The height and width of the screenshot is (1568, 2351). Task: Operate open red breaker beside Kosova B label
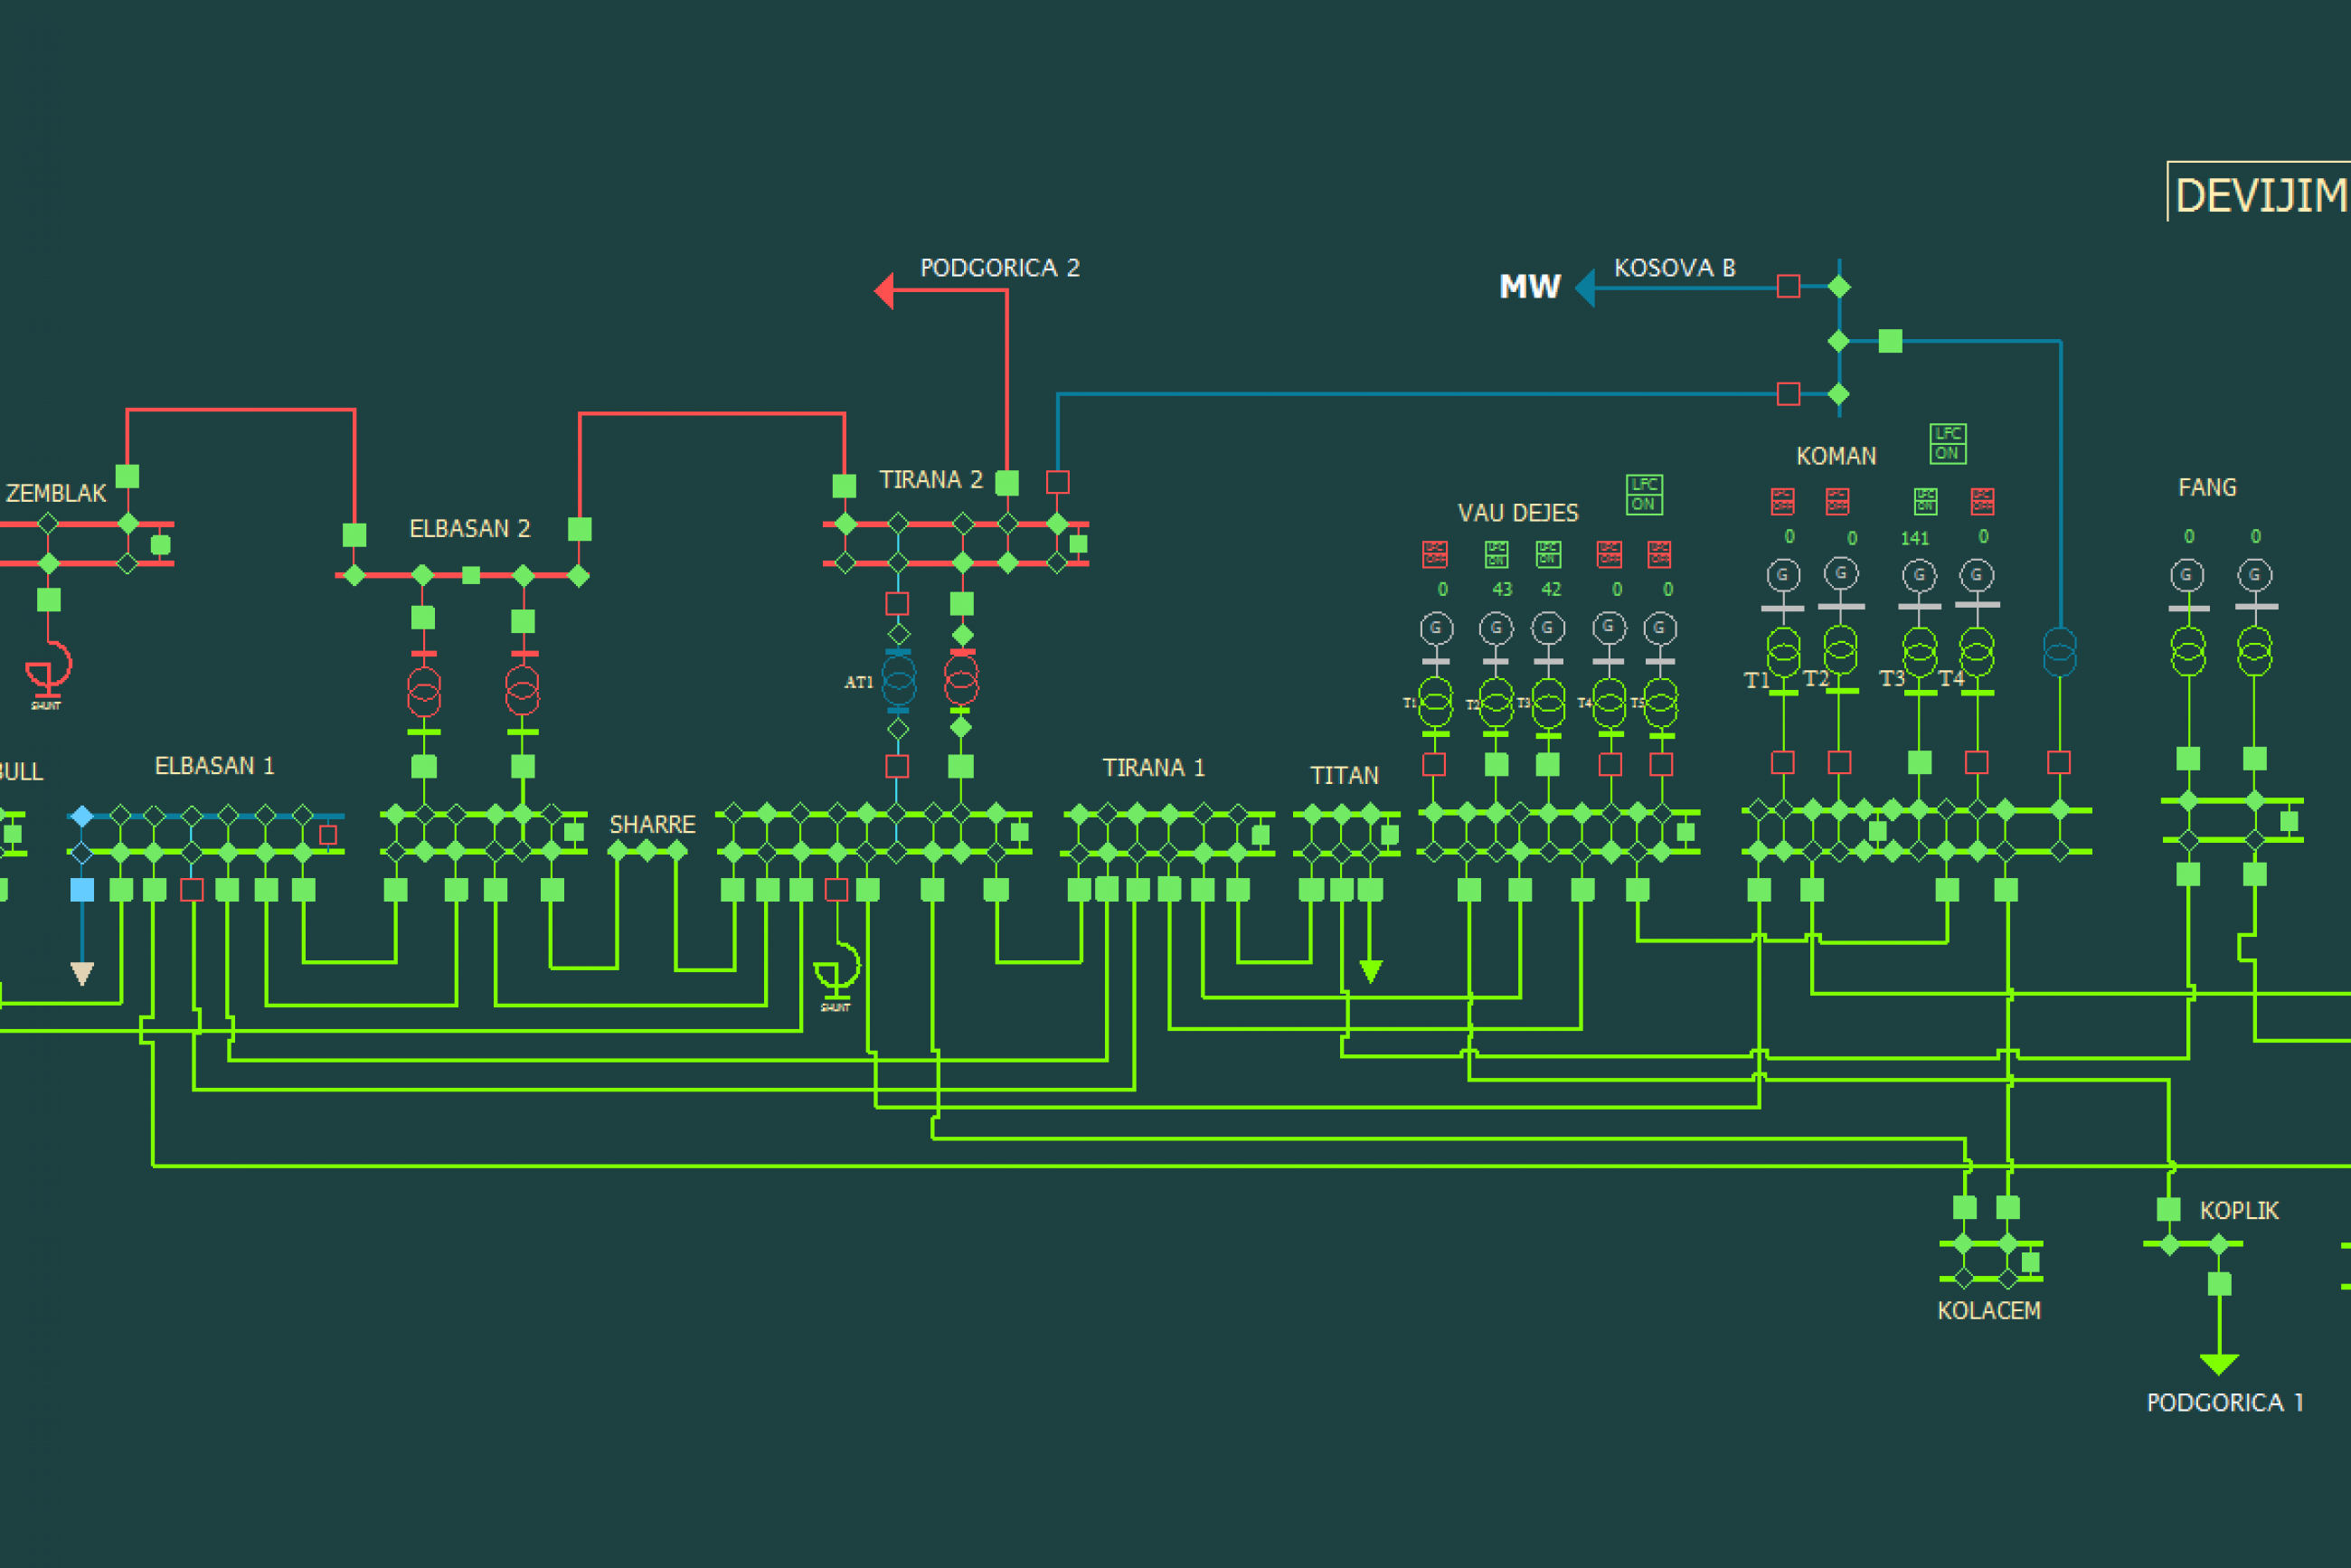(1789, 287)
